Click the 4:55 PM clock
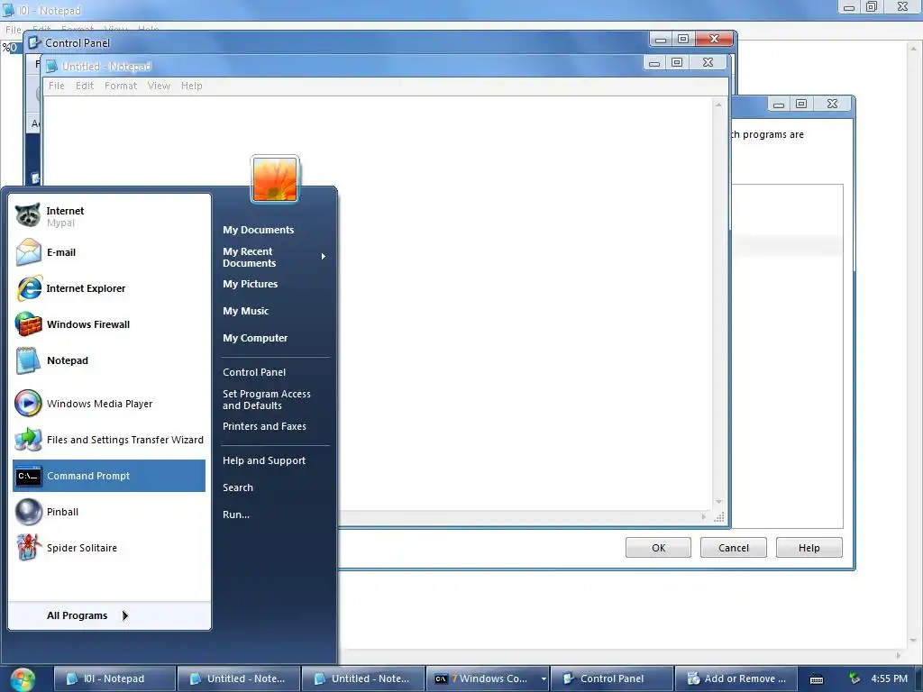This screenshot has height=692, width=923. pos(889,679)
